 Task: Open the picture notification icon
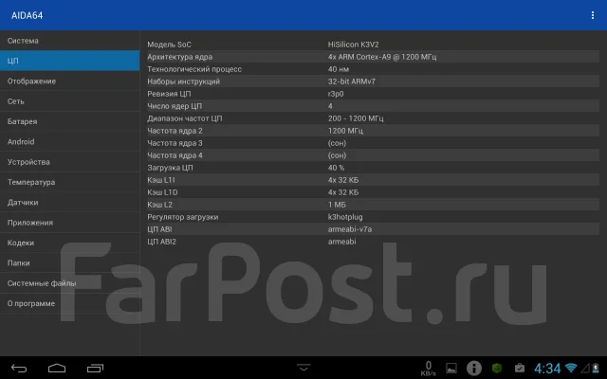click(x=451, y=369)
